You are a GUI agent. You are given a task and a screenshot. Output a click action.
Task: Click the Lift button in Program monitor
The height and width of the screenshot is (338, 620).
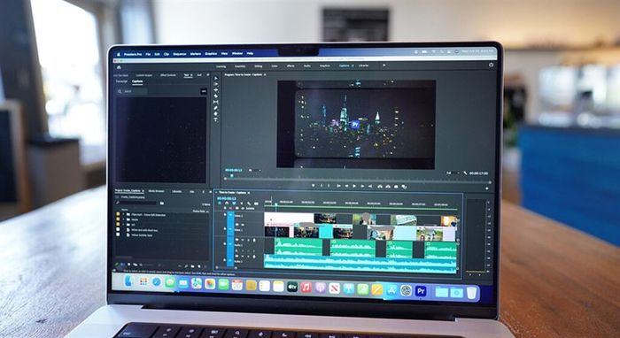pos(380,187)
